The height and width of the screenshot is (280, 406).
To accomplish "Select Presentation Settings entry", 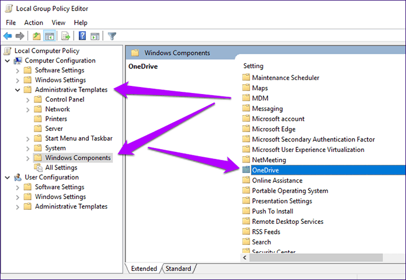I will tap(282, 201).
